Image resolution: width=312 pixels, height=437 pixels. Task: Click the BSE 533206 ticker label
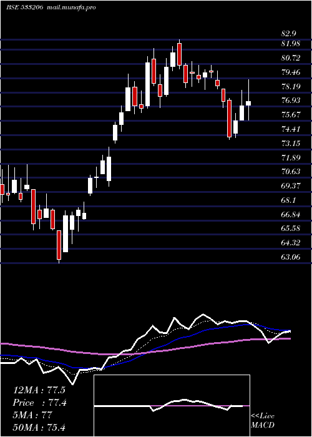[24, 7]
